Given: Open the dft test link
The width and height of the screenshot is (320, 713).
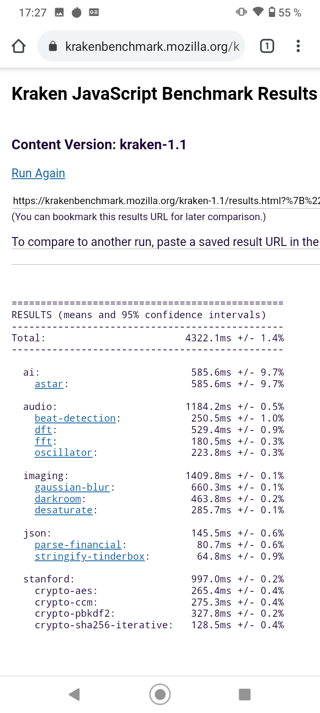Looking at the screenshot, I should tap(43, 430).
